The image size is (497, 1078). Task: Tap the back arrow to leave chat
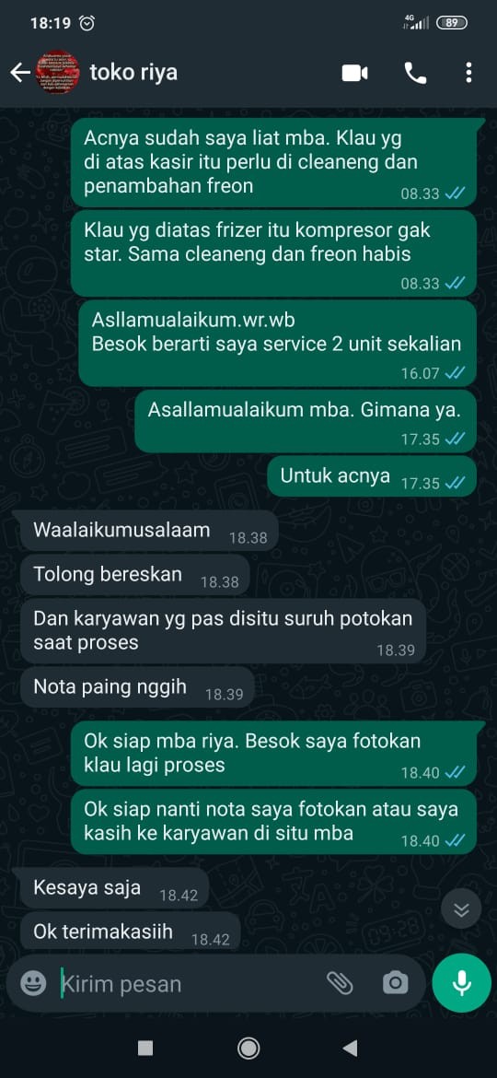pos(20,72)
